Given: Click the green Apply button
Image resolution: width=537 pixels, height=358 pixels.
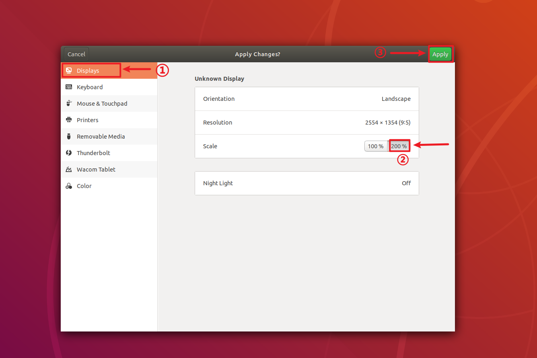Looking at the screenshot, I should tap(440, 54).
